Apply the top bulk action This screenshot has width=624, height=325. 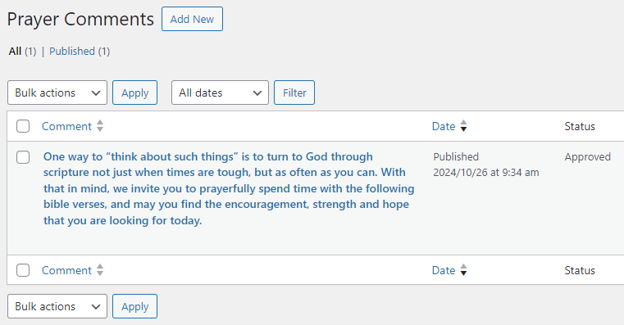pyautogui.click(x=135, y=93)
